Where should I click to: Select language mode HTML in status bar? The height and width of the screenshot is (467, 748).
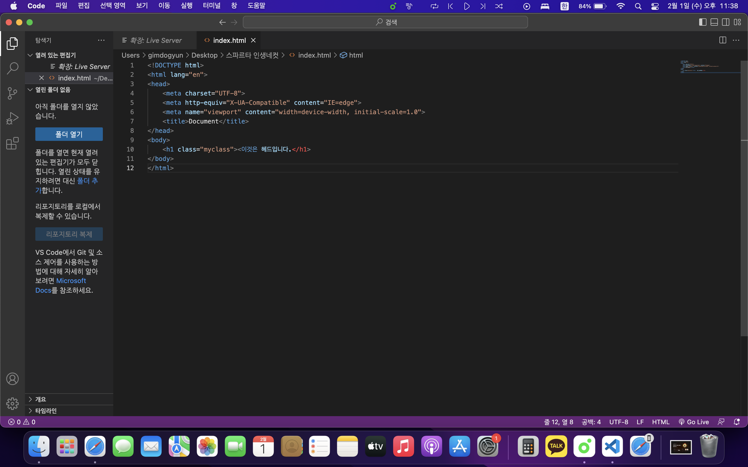click(660, 422)
